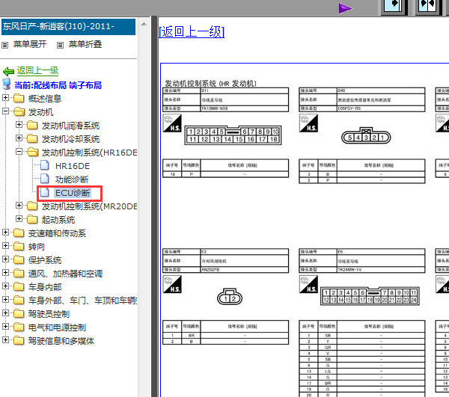This screenshot has width=449, height=397.
Task: Select the 菜单展开 menu option
Action: coord(30,44)
